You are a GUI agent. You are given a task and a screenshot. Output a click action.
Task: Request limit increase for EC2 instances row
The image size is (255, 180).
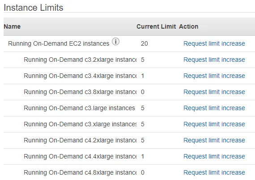(214, 43)
